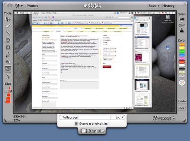This screenshot has height=141, width=190.
Task: Choose the green color swatch
Action: 182,51
